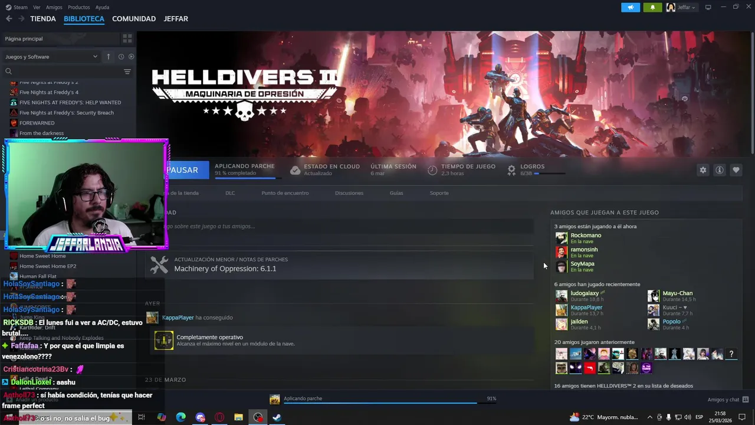Open game information icon
The width and height of the screenshot is (755, 425).
point(720,170)
